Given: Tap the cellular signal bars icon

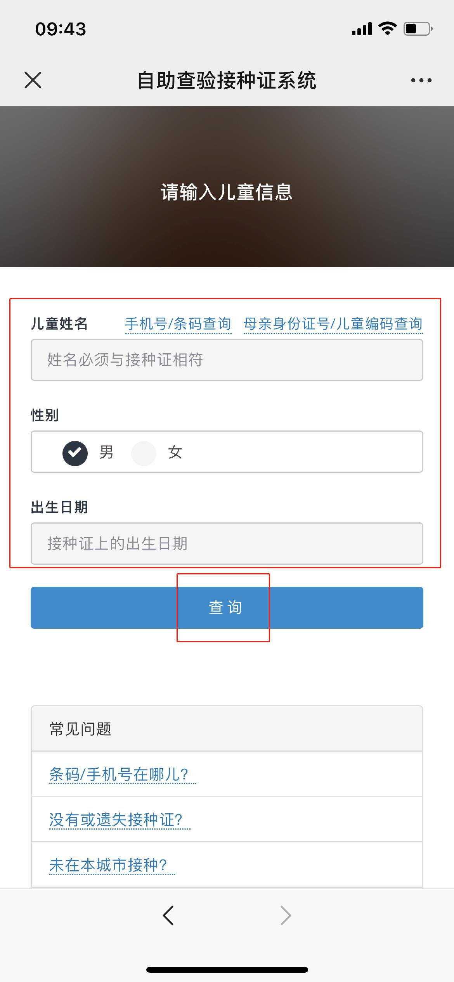Looking at the screenshot, I should point(362,29).
